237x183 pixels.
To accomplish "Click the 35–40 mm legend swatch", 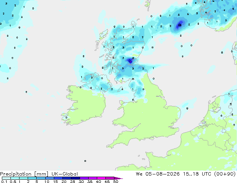I will point(92,178).
